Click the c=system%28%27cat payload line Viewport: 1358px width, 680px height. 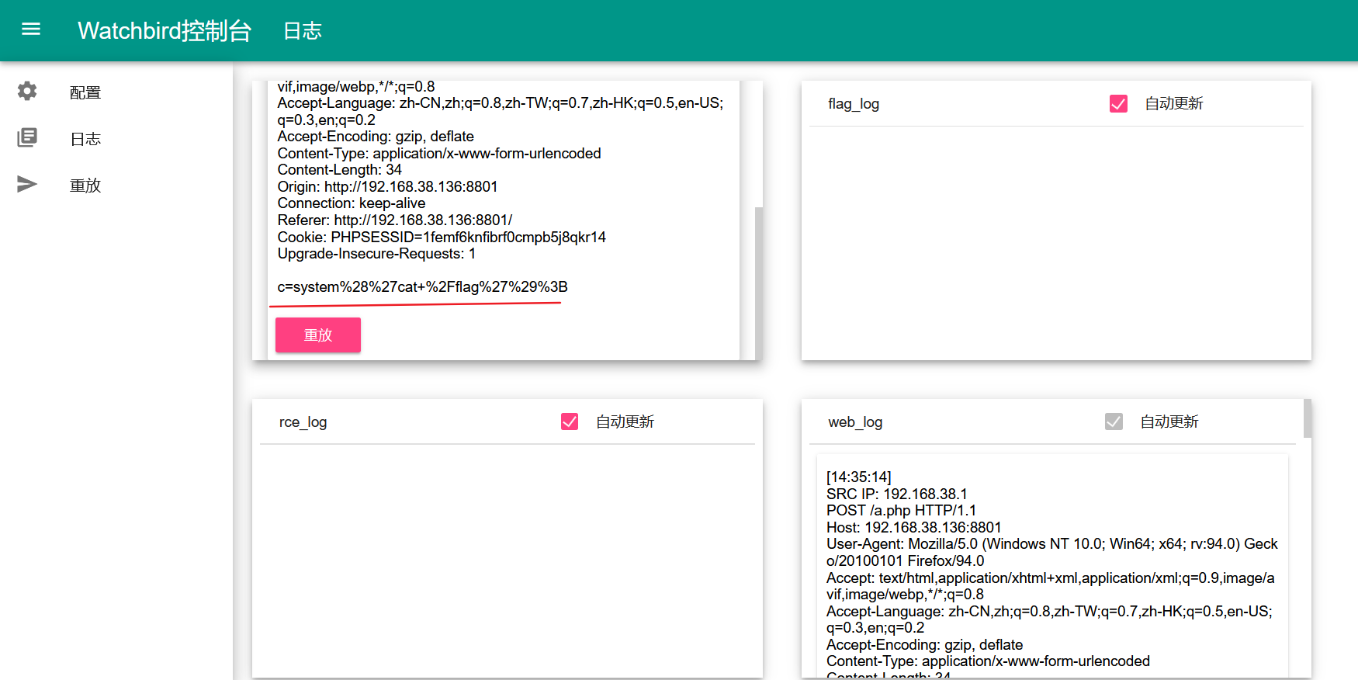[422, 287]
